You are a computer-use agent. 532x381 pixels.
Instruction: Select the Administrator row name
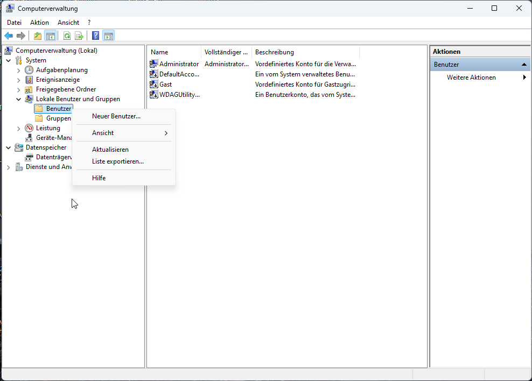pyautogui.click(x=179, y=63)
